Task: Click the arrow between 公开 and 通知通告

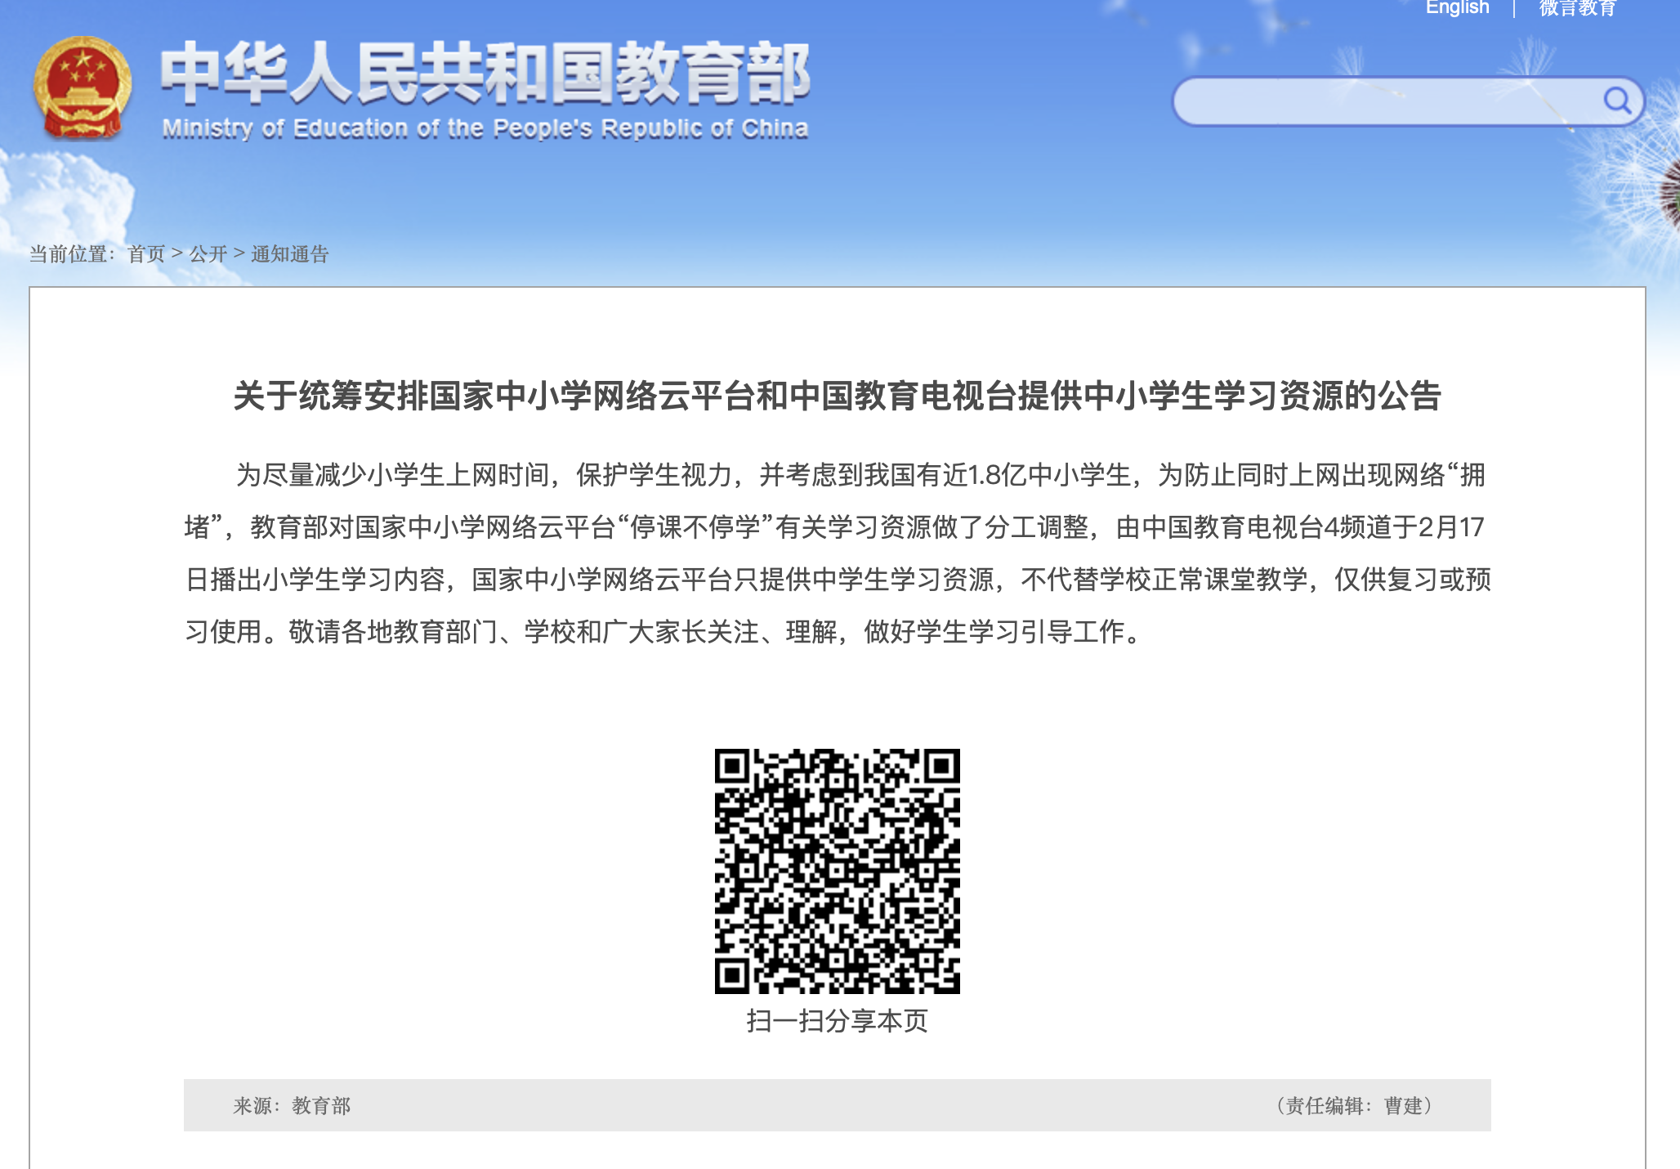Action: (239, 254)
